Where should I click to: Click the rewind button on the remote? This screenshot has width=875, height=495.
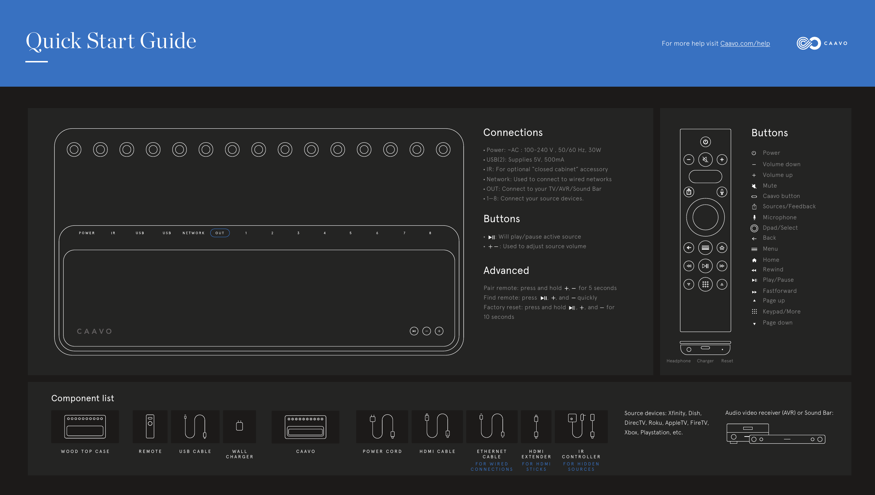[x=689, y=266]
